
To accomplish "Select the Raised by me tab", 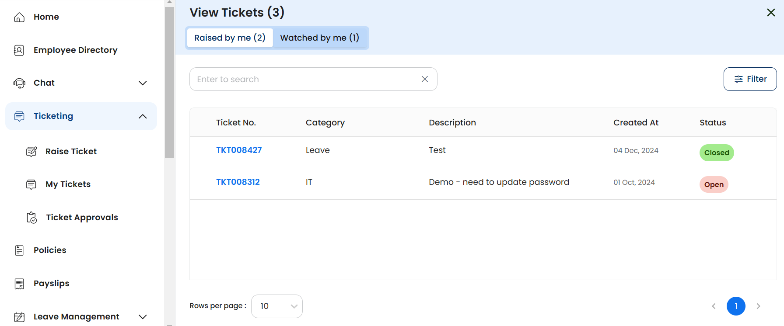I will pos(230,38).
